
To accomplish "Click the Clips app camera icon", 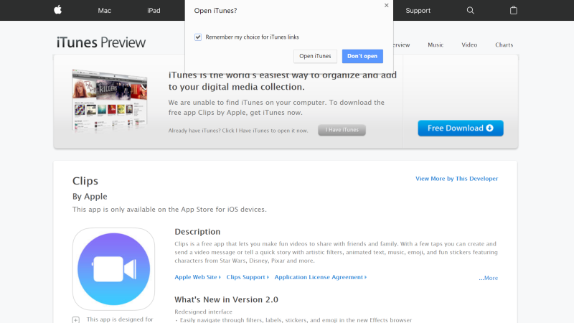I will (x=113, y=269).
